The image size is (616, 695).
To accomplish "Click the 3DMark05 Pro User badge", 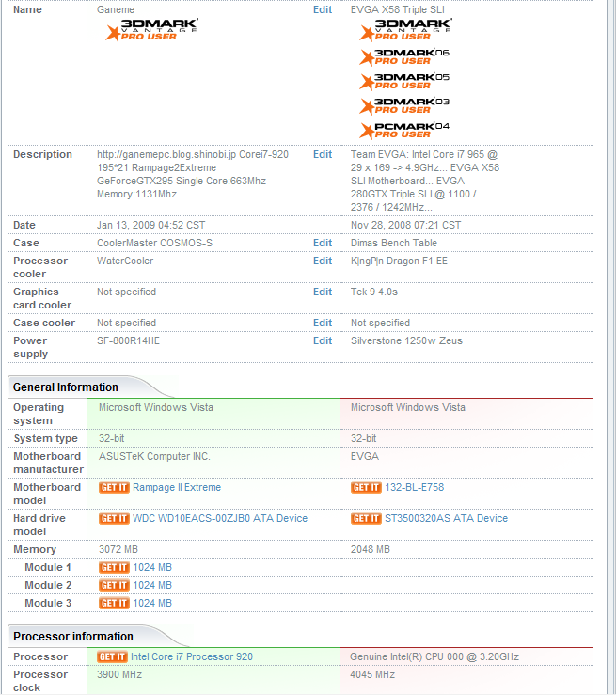I will (404, 82).
